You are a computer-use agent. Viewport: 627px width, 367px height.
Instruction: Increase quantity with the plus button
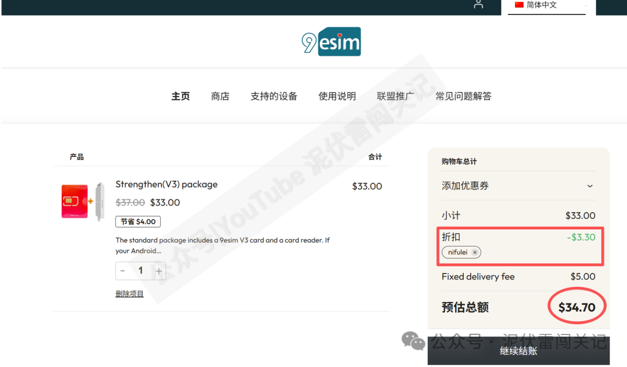158,271
